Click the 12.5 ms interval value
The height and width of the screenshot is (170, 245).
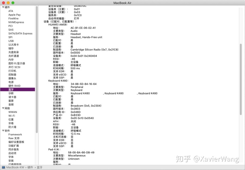(x=75, y=134)
